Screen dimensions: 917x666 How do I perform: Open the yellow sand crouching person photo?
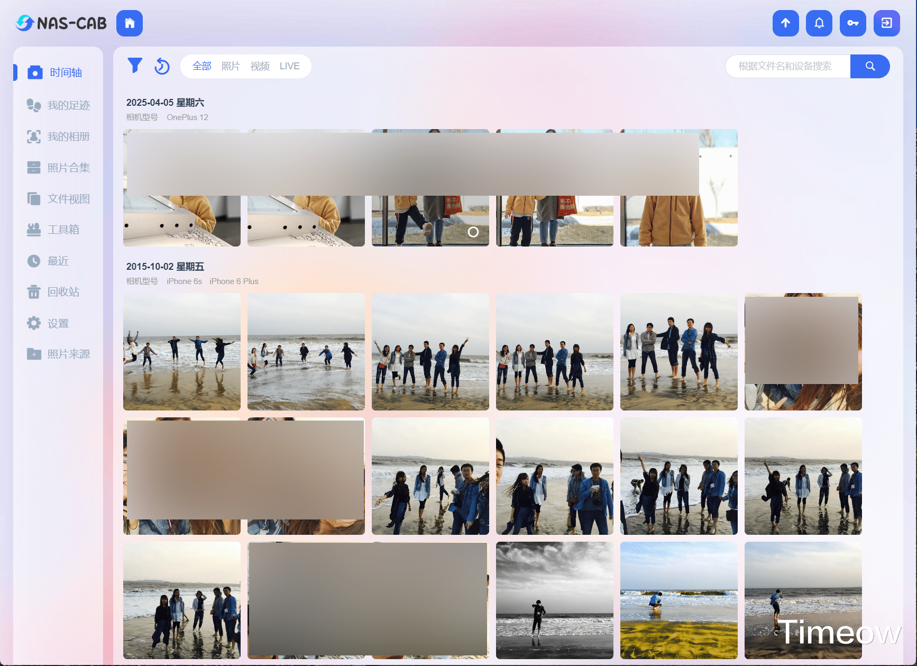[679, 600]
